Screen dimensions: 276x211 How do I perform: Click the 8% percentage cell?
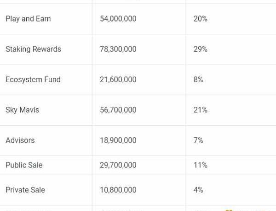(198, 79)
